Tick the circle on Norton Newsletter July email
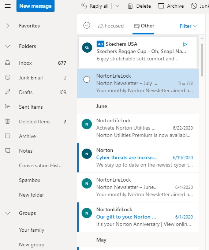Viewport: 209px width, 250px height. (x=87, y=79)
